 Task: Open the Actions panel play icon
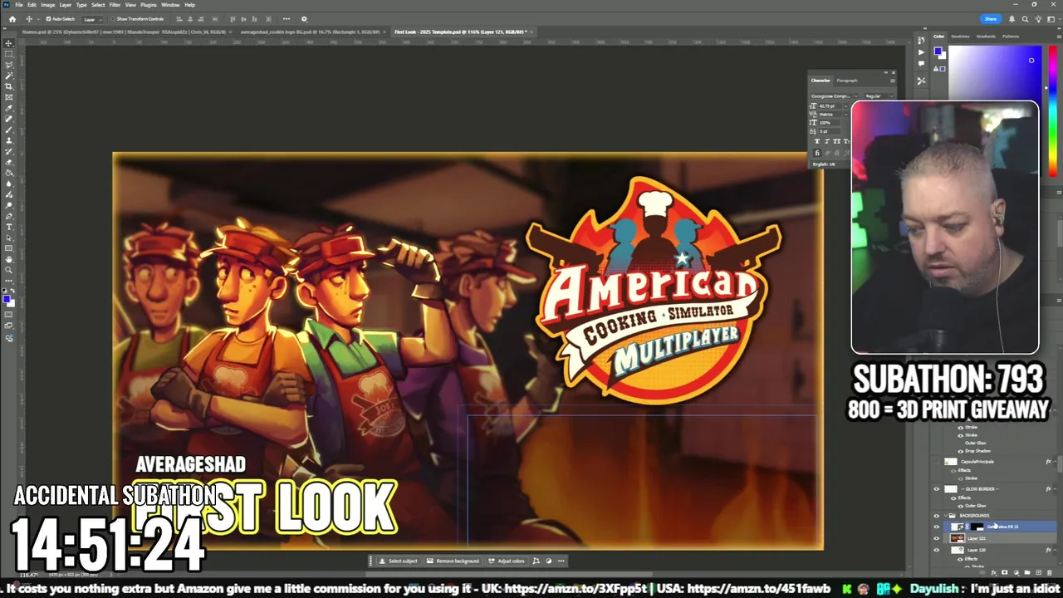921,52
